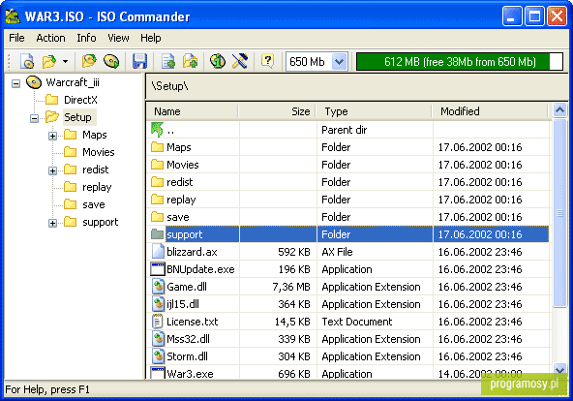Click the Storm.dll file icon
The height and width of the screenshot is (401, 573).
click(158, 356)
